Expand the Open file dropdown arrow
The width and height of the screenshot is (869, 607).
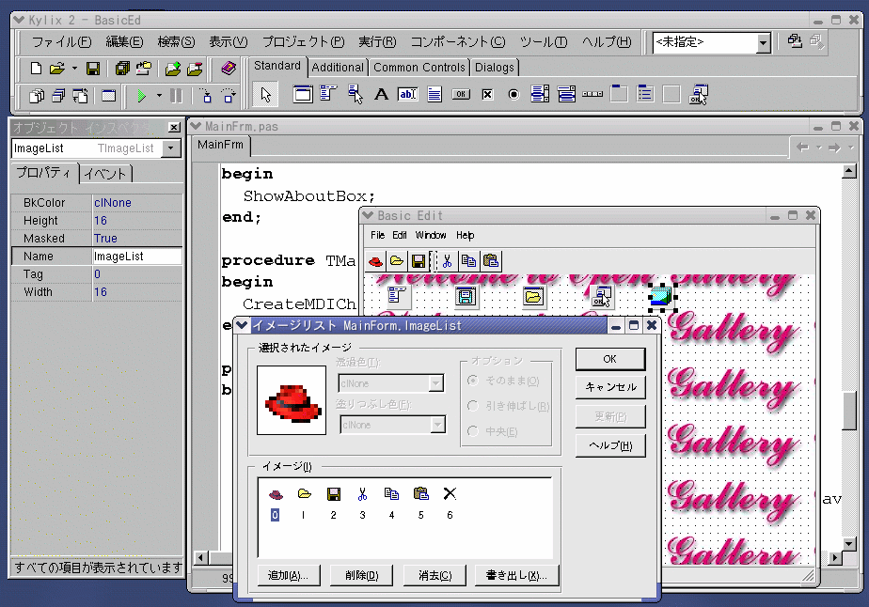[x=74, y=68]
